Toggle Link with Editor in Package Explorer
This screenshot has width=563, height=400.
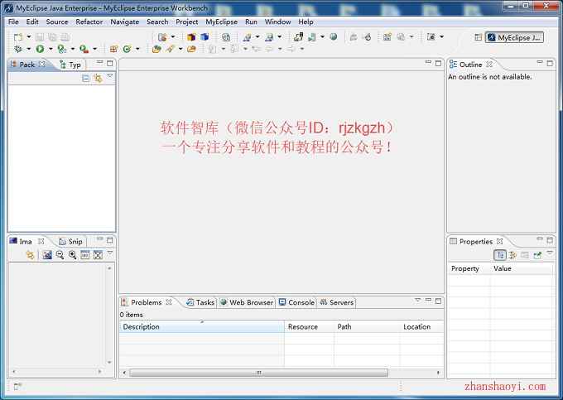98,79
